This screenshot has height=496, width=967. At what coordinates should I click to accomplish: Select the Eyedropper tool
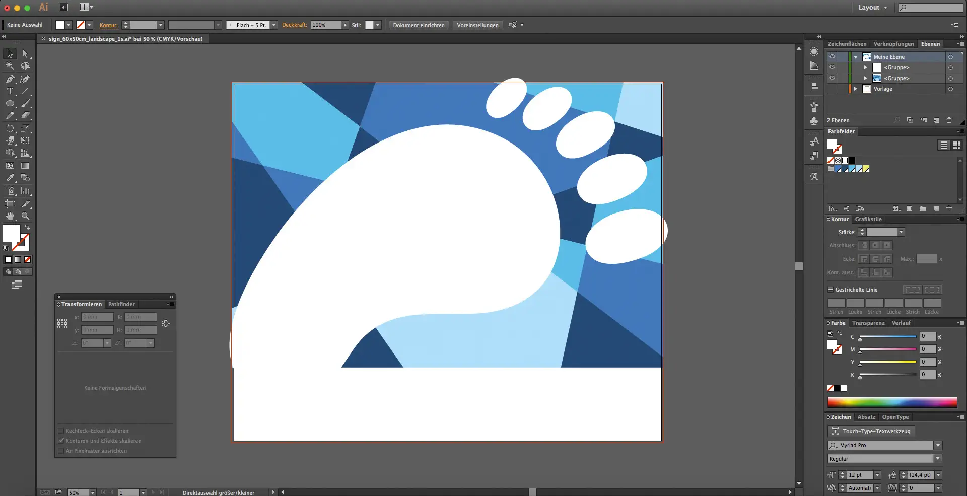click(x=10, y=178)
